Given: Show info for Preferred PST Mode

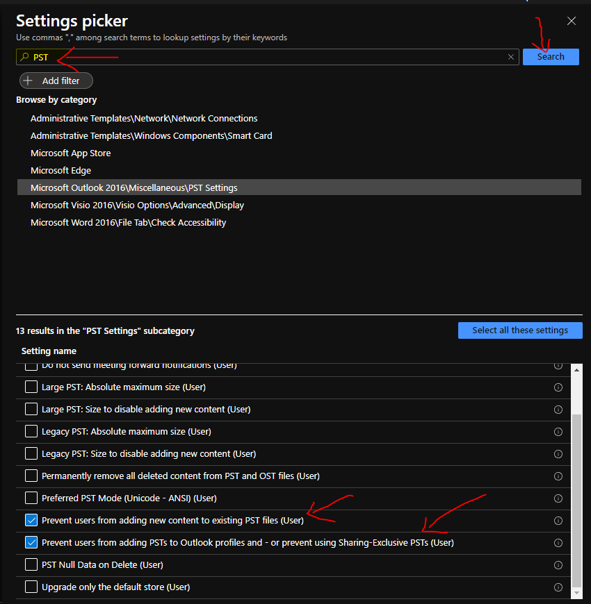Looking at the screenshot, I should click(x=558, y=498).
